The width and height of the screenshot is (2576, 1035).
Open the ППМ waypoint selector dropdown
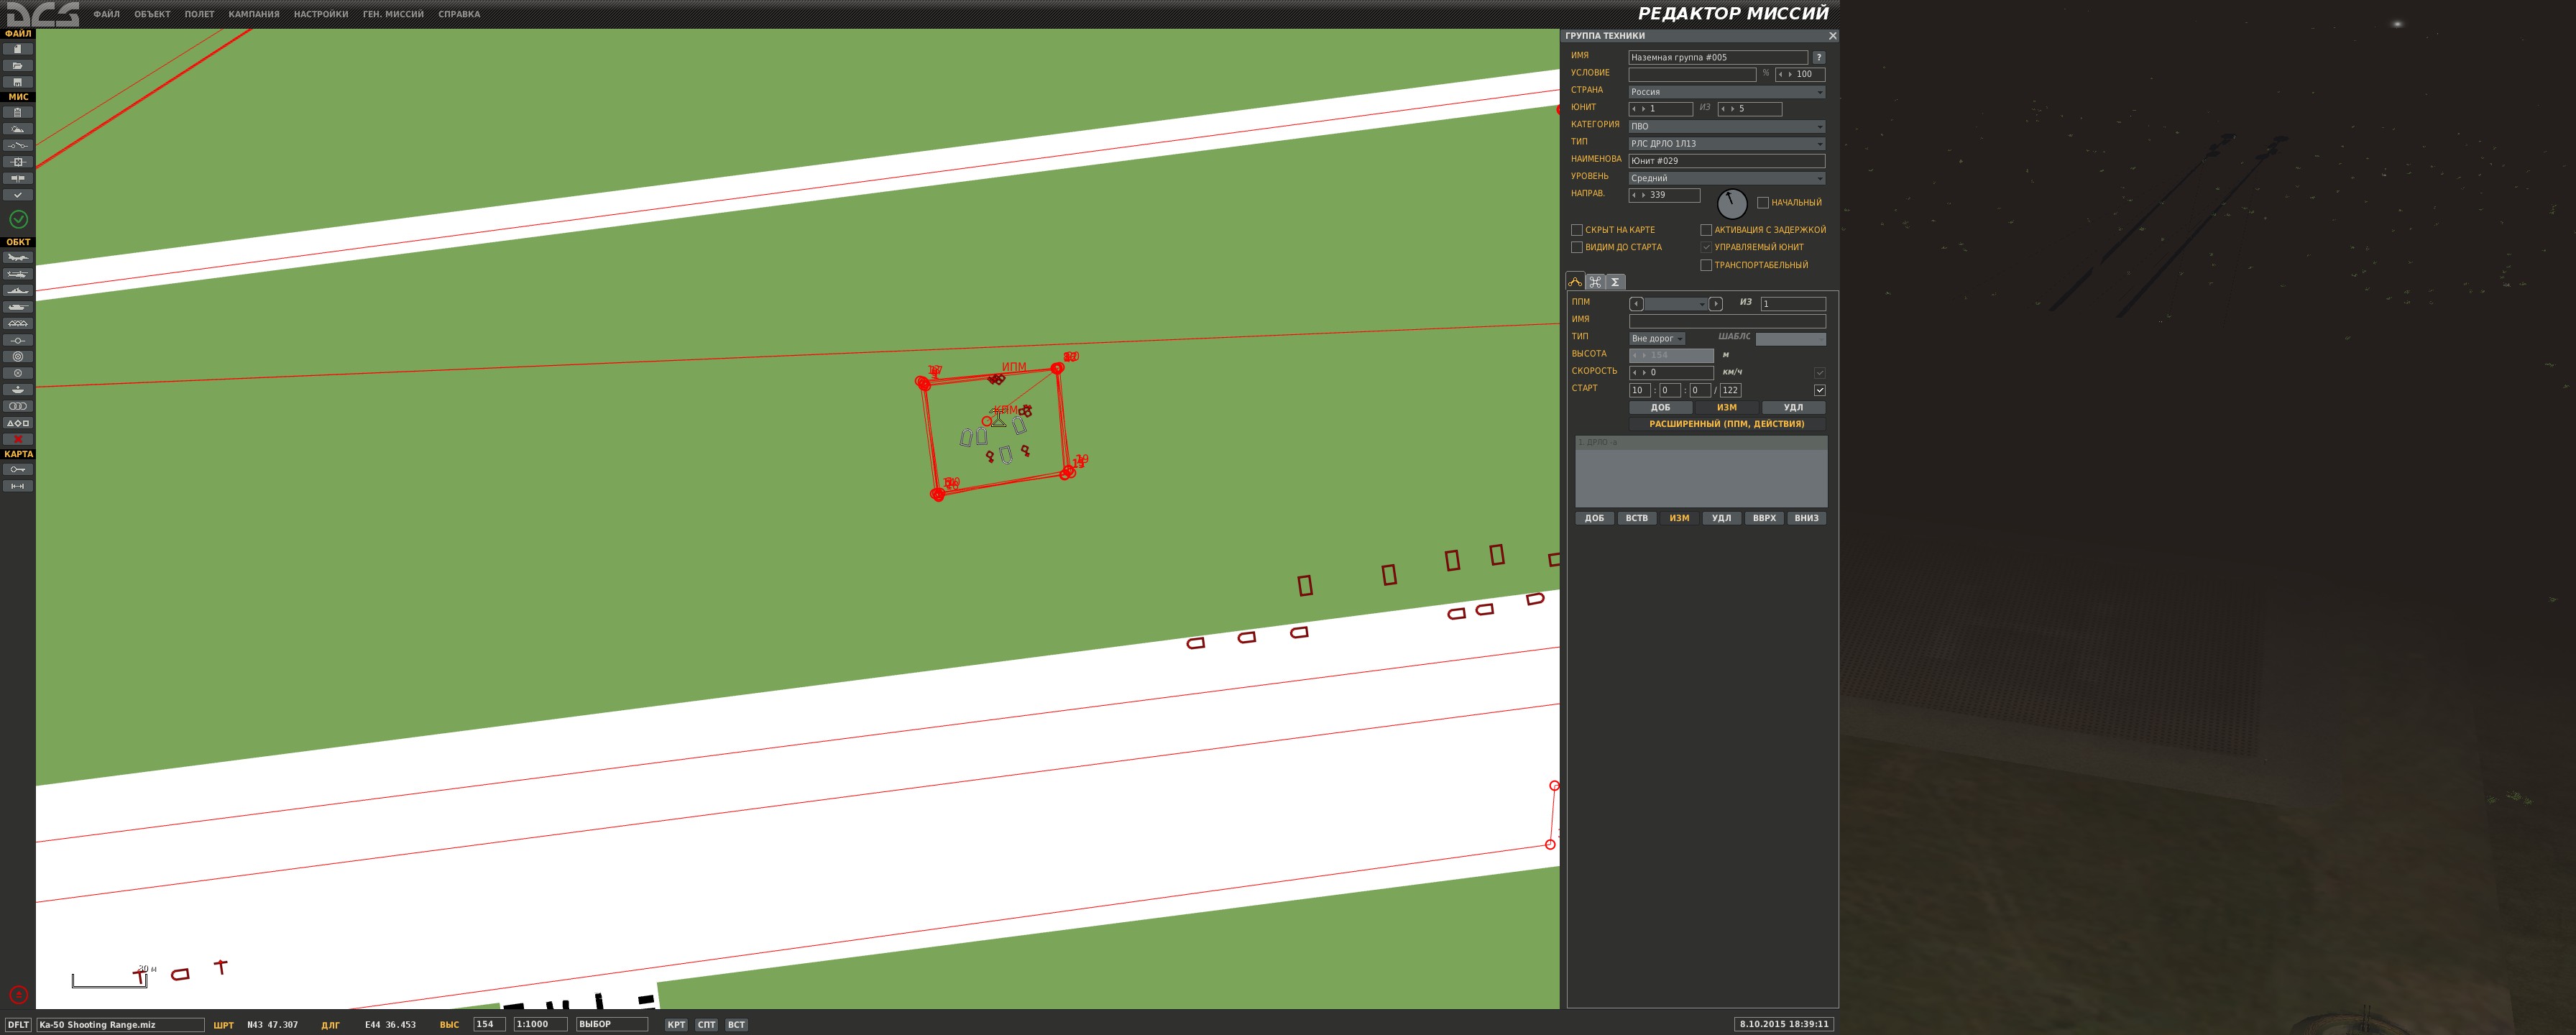coord(1675,304)
